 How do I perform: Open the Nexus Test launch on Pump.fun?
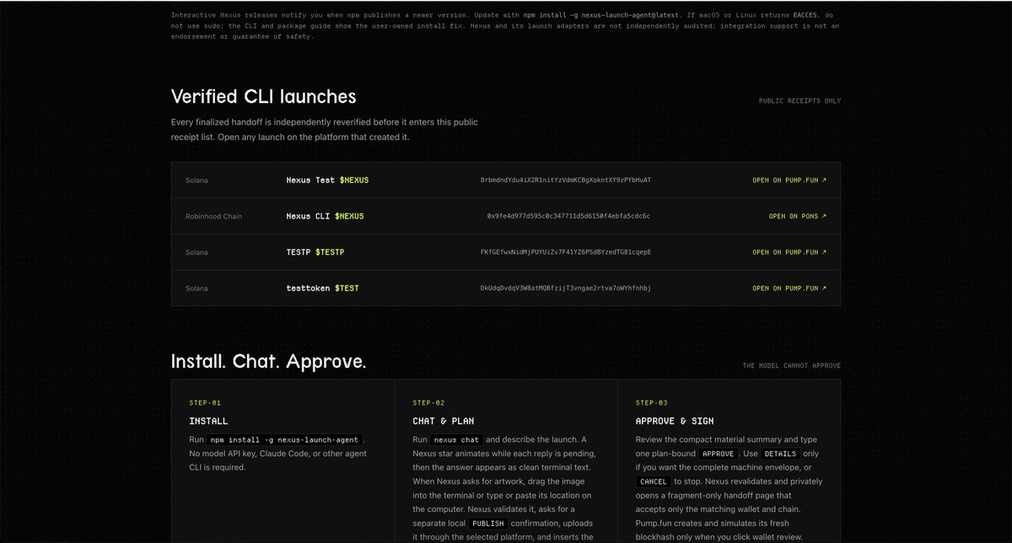[789, 180]
